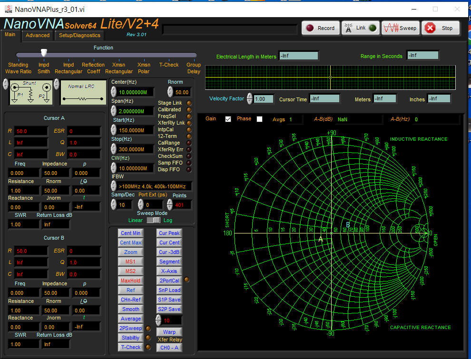Click the 2PortCal button

tap(169, 281)
